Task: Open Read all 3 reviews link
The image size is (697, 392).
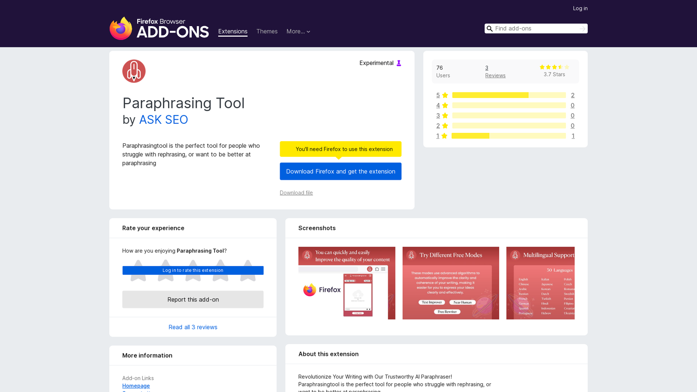Action: click(x=193, y=327)
